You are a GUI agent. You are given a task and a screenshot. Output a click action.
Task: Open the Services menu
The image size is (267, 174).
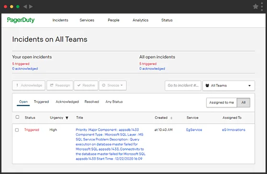click(x=87, y=20)
